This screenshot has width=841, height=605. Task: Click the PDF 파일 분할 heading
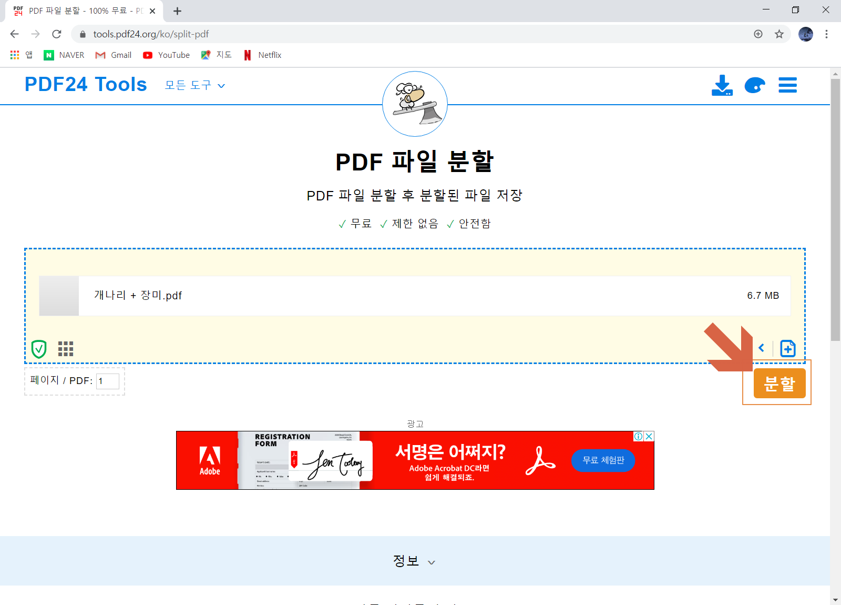point(415,162)
